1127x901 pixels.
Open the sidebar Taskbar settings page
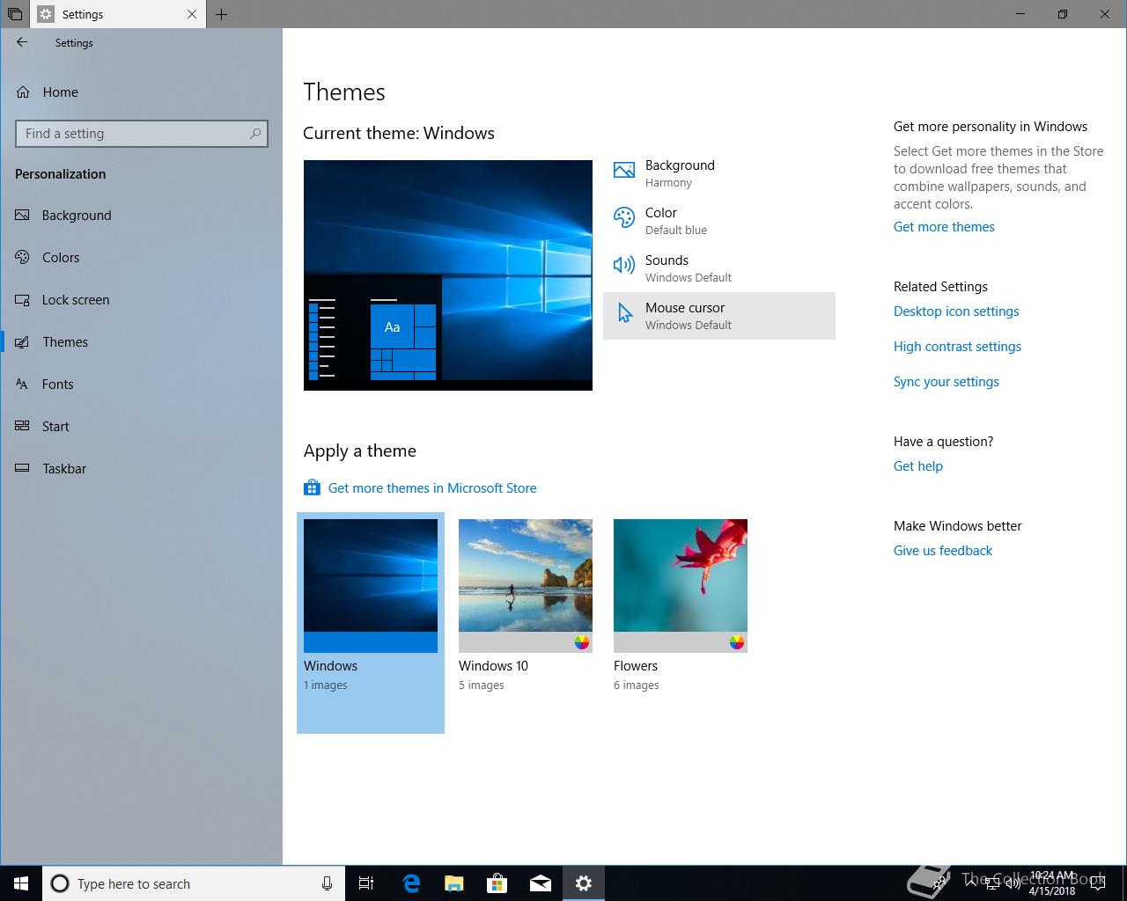[141, 468]
